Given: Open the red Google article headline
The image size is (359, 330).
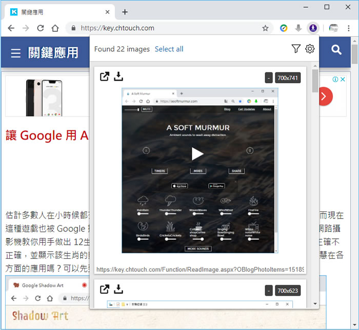Looking at the screenshot, I should (x=47, y=135).
